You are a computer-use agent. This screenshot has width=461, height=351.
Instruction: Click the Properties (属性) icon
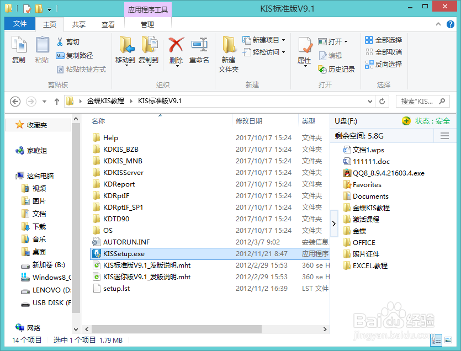click(x=305, y=45)
